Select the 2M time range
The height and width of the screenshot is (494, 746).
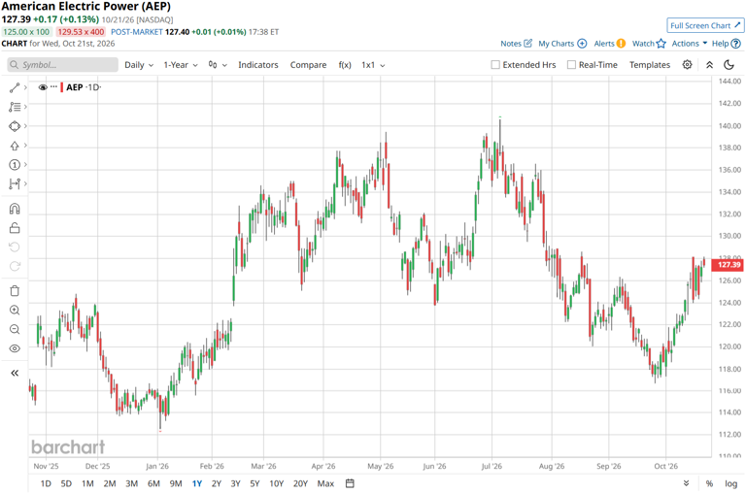(110, 483)
